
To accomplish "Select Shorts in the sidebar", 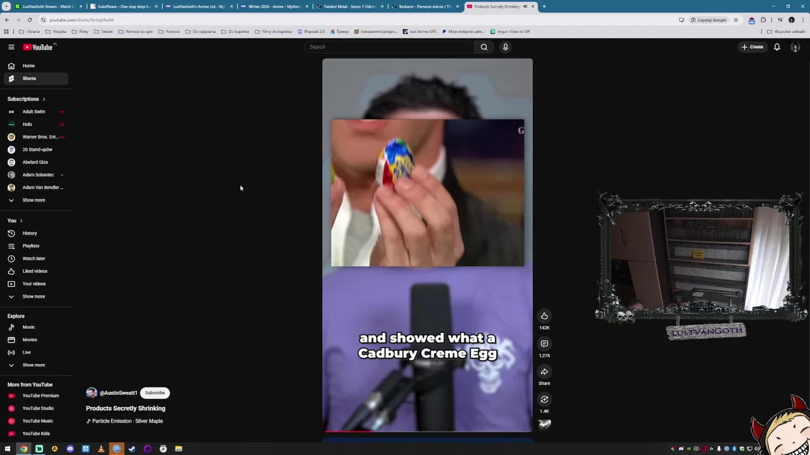I will click(x=35, y=78).
